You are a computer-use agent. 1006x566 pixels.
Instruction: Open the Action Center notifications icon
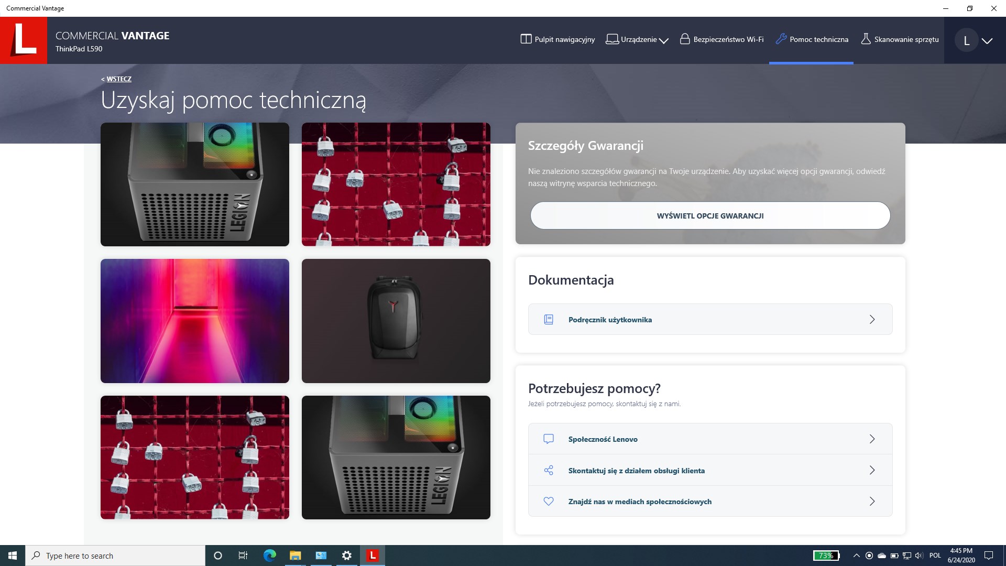[989, 556]
